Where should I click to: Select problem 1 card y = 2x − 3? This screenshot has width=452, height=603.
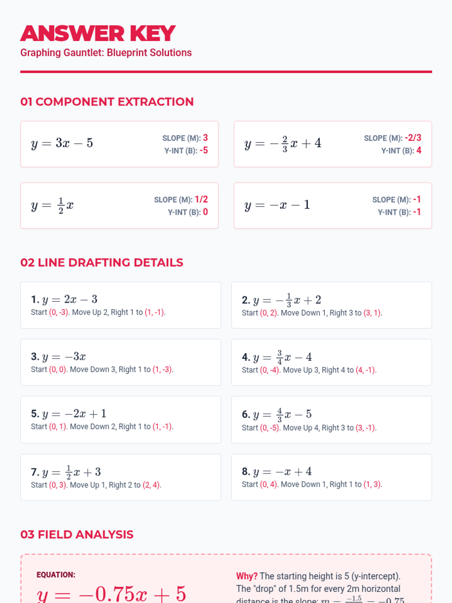[x=121, y=305]
